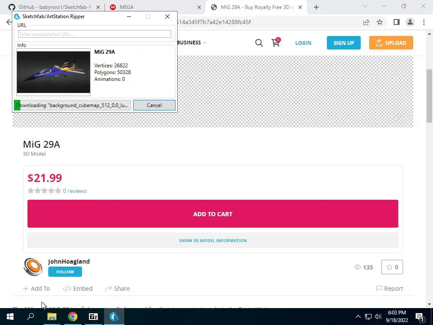Click the orange UPLOAD button
The image size is (433, 325).
click(391, 43)
